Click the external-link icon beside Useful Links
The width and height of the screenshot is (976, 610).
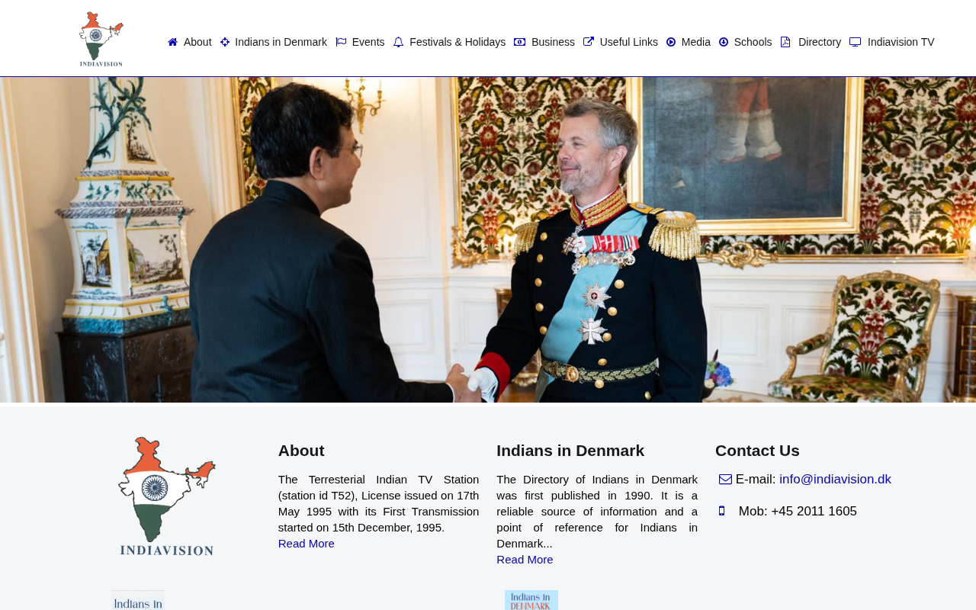[x=589, y=42]
